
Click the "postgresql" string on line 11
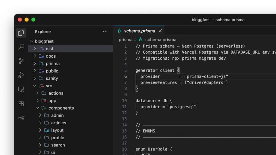pyautogui.click(x=182, y=107)
